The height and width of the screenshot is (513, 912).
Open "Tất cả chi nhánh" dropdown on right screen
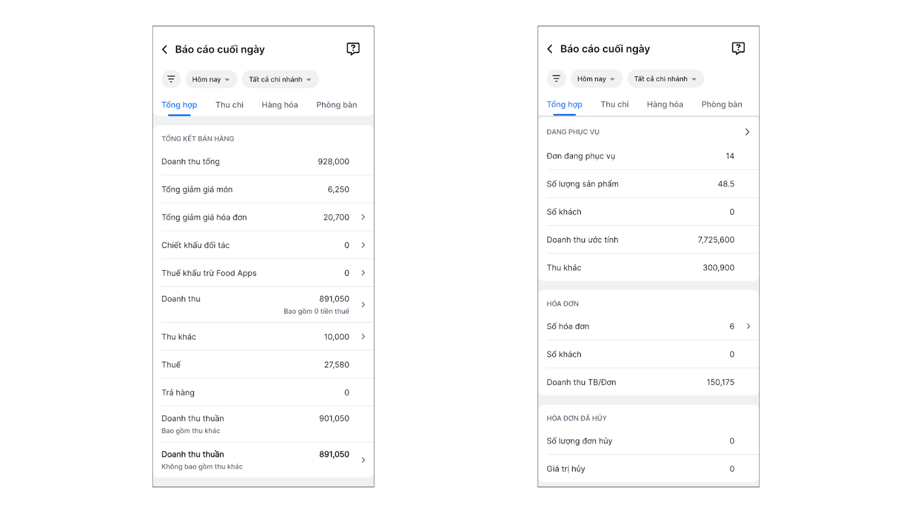point(665,79)
